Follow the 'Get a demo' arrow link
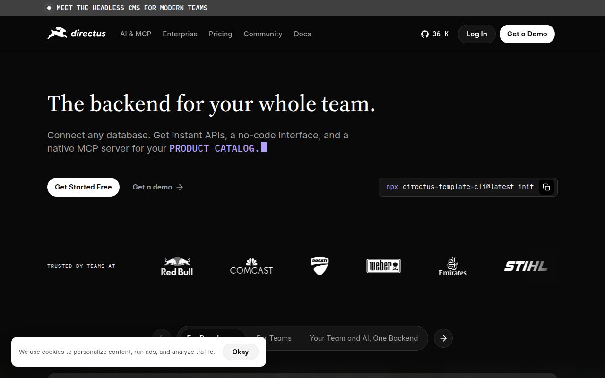This screenshot has height=378, width=605. tap(158, 187)
